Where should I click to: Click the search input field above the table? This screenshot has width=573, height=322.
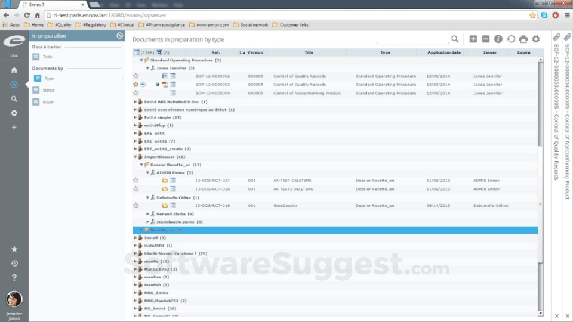pos(412,39)
